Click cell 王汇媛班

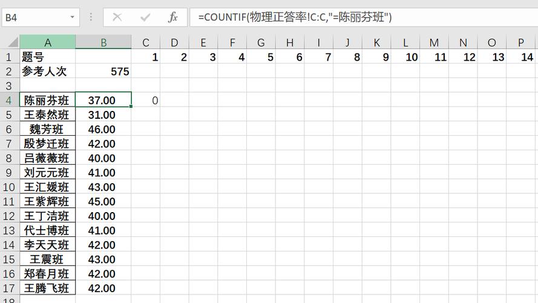tap(47, 187)
